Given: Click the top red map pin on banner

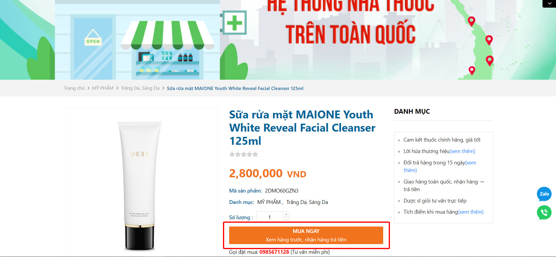Looking at the screenshot, I should (x=471, y=21).
